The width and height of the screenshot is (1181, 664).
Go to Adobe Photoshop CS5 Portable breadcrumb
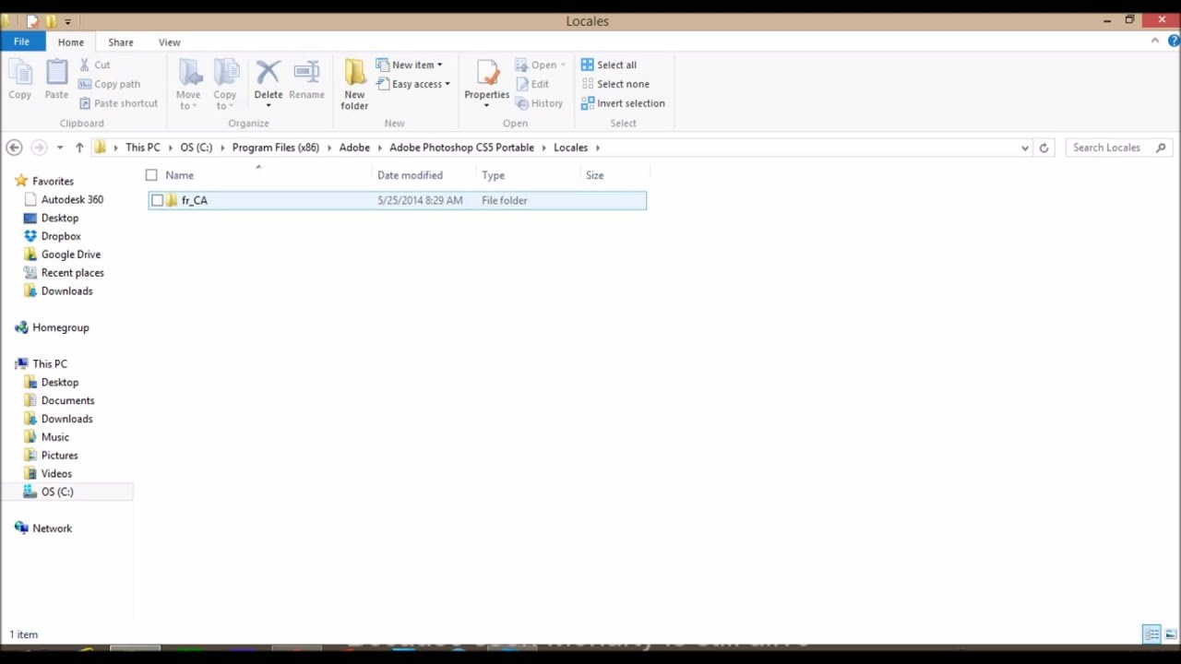[x=461, y=148]
